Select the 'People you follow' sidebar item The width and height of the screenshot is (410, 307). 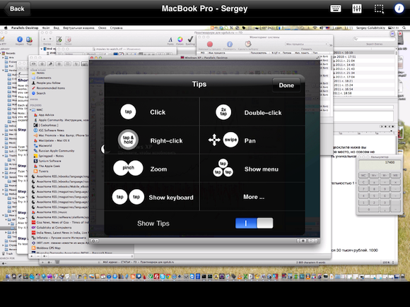(x=48, y=83)
